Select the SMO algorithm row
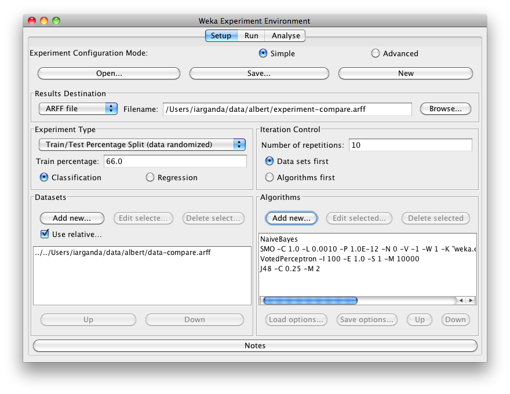This screenshot has height=394, width=510. pos(368,249)
